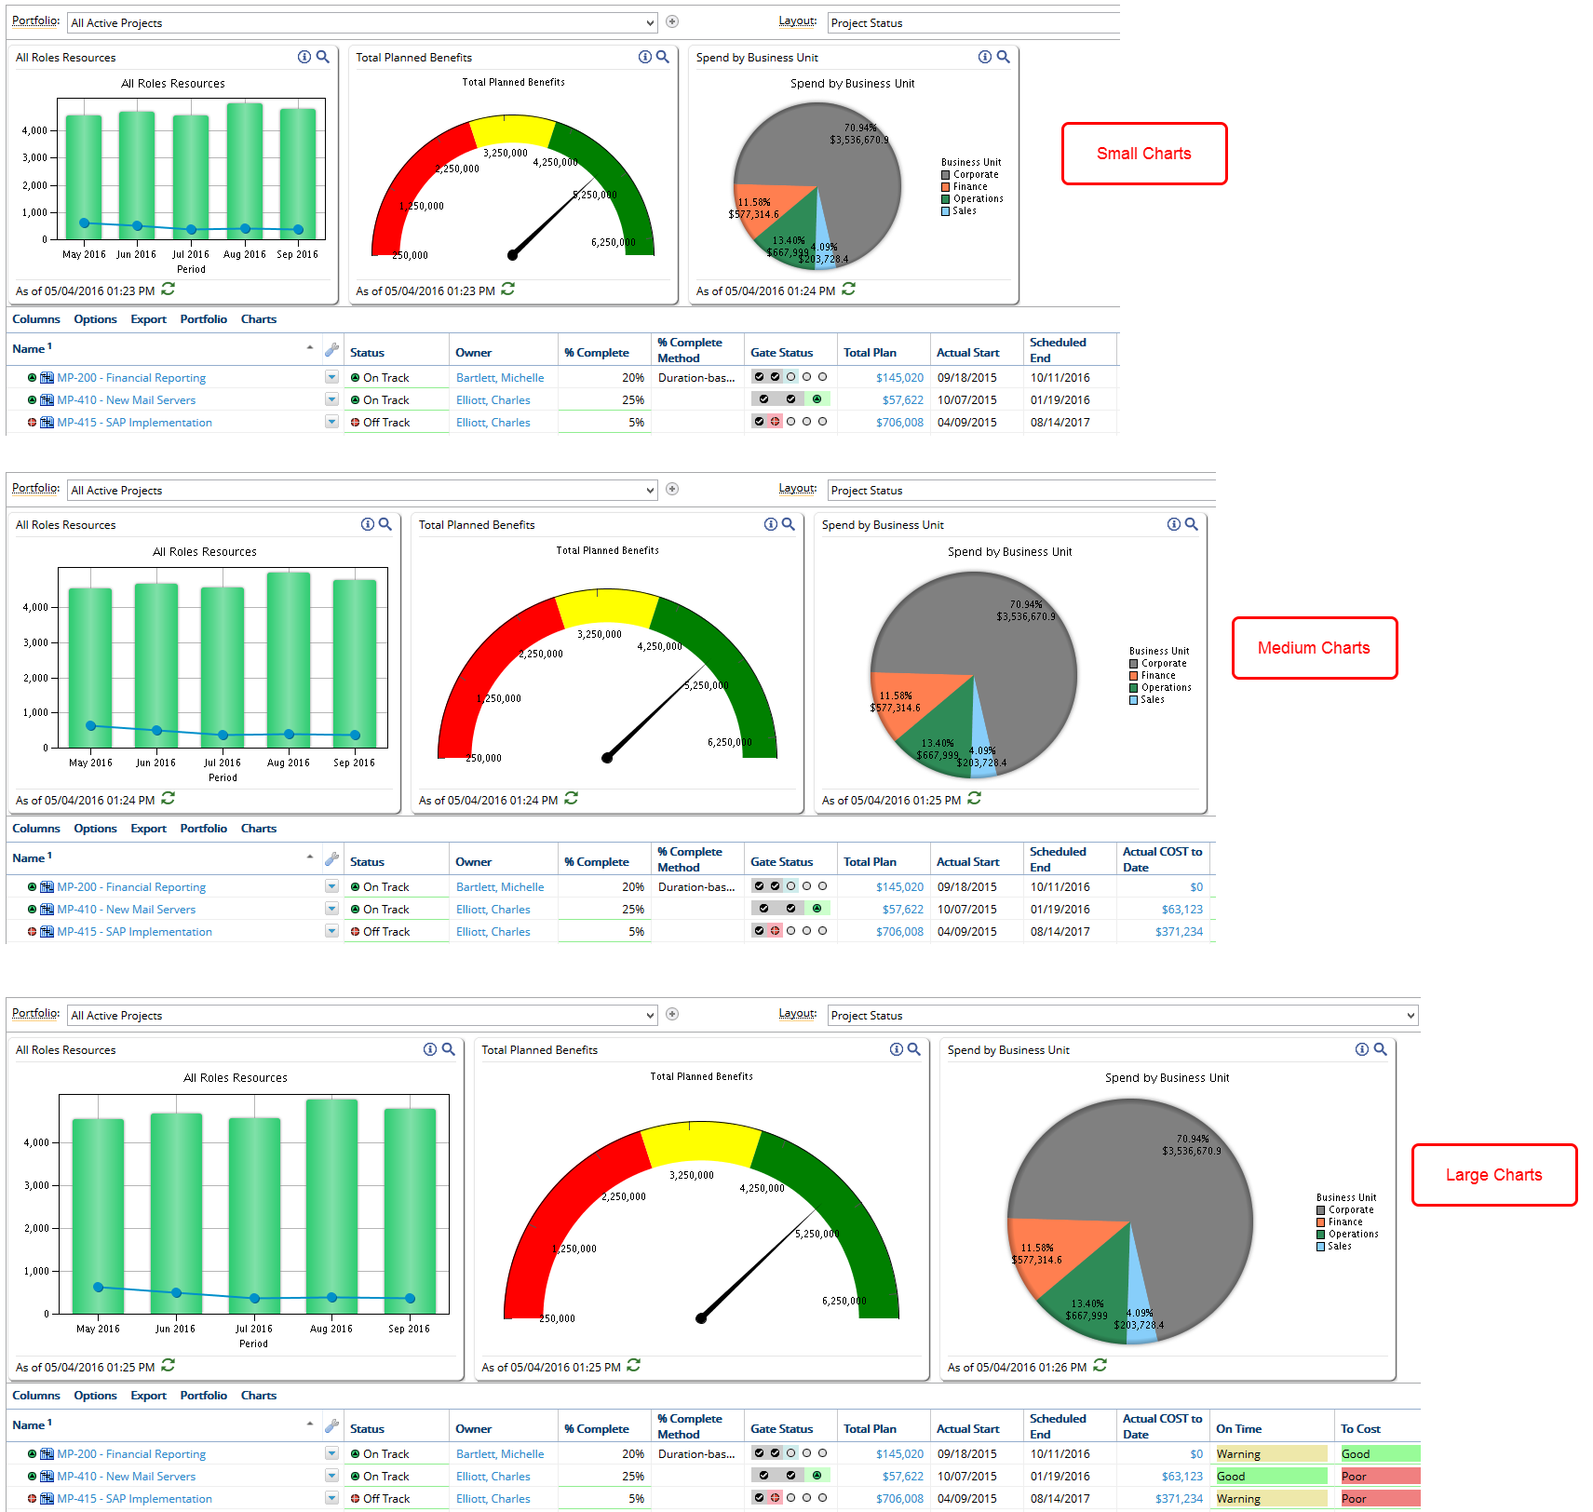Open All Active Projects portfolio dropdown, Small Charts view
1593x1512 pixels.
point(362,22)
